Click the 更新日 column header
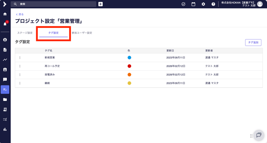Image resolution: width=267 pixels, height=143 pixels. click(170, 50)
